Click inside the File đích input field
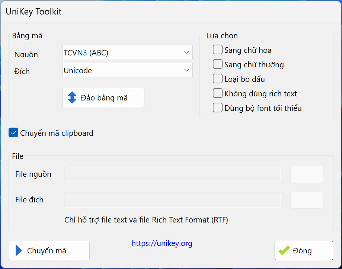Screen dimensions: 342x269 click(172, 200)
